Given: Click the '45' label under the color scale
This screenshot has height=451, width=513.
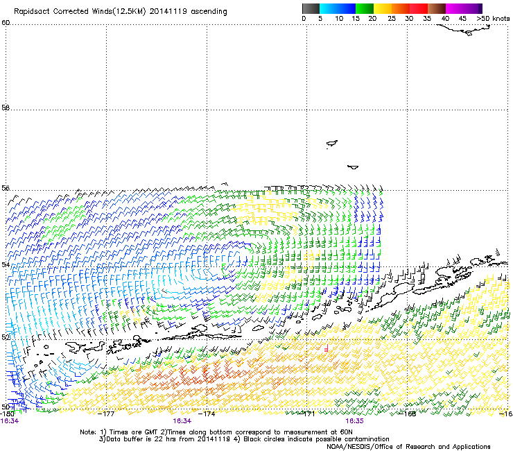Looking at the screenshot, I should (462, 19).
